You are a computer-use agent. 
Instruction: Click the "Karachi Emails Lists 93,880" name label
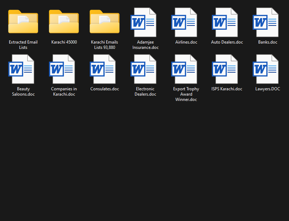104,45
